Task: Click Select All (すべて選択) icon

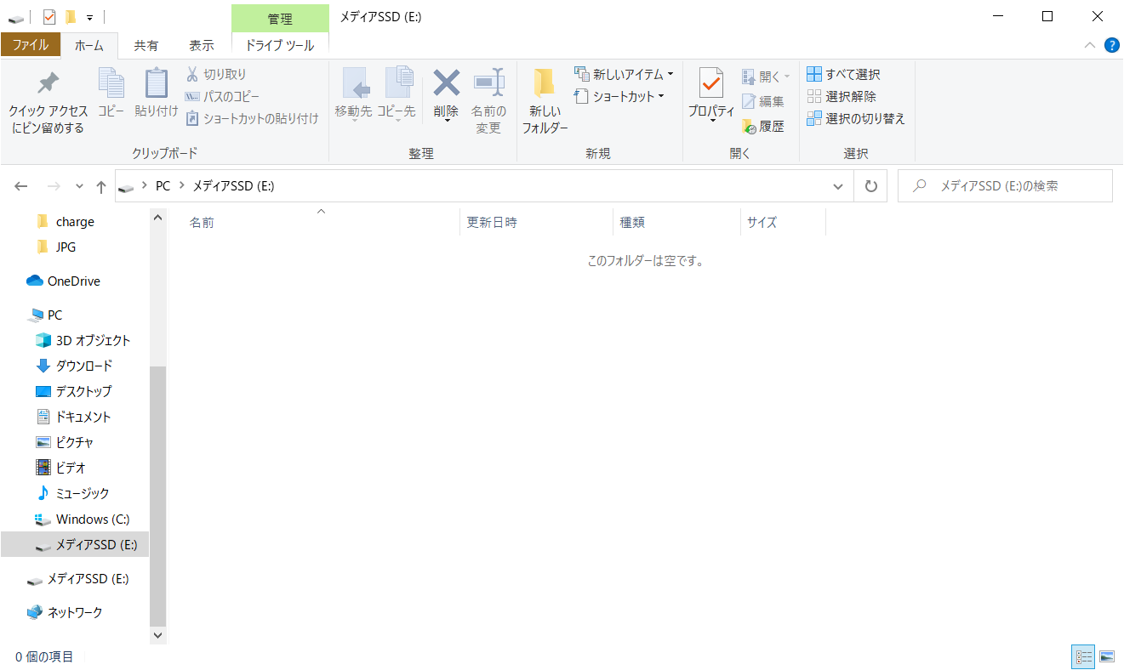Action: [814, 75]
